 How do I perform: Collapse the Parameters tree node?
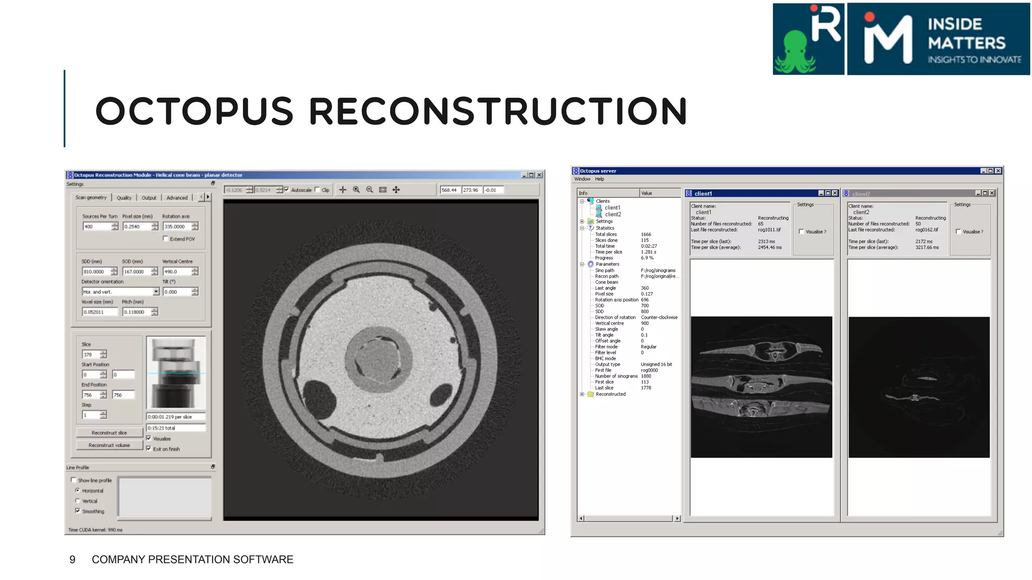click(x=582, y=264)
